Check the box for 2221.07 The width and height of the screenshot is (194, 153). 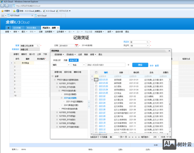point(96,113)
